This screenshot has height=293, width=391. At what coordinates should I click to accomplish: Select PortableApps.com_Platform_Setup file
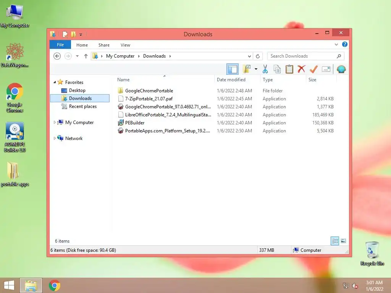pos(168,130)
